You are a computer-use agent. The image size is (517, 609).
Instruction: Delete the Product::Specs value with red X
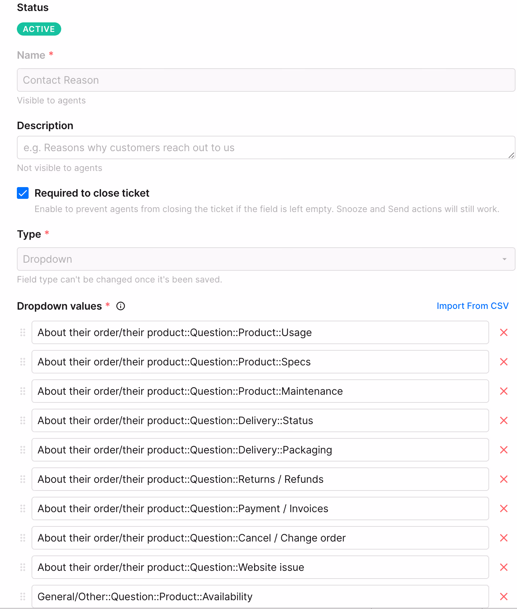pyautogui.click(x=504, y=362)
